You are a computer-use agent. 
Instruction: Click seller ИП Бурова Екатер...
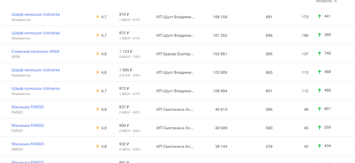click(175, 54)
